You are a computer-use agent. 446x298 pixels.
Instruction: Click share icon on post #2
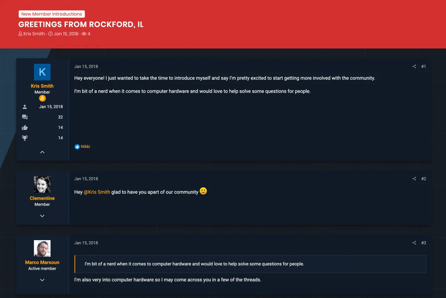[414, 179]
